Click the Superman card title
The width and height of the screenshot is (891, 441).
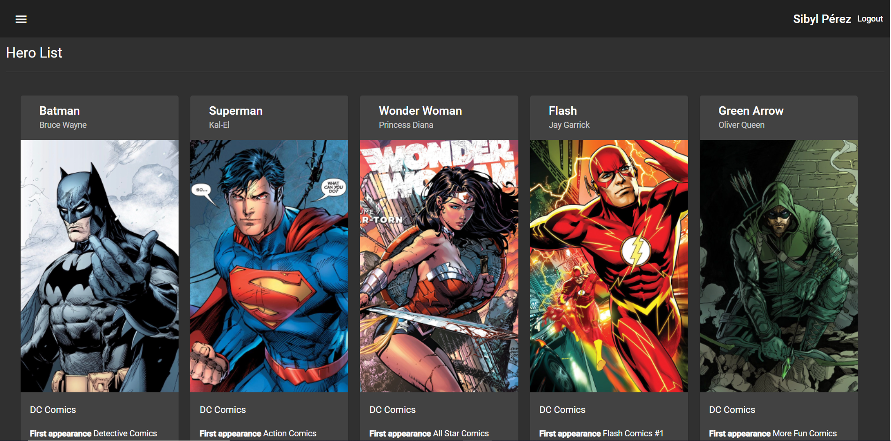click(236, 111)
